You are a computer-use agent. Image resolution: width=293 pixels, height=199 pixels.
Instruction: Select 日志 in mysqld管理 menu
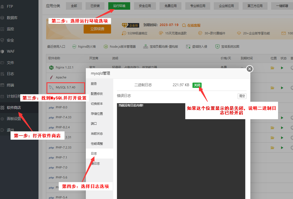coord(100,154)
